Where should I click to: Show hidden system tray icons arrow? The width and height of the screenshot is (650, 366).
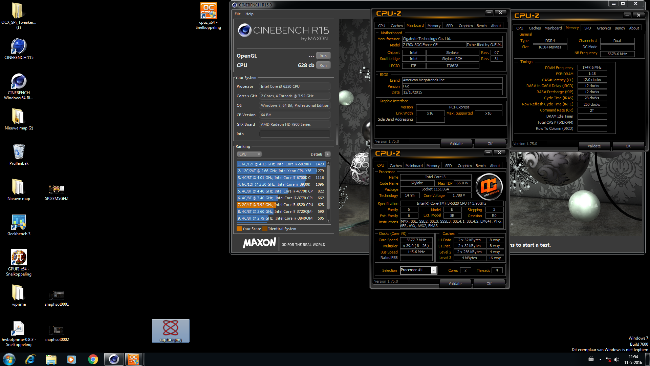(x=600, y=360)
